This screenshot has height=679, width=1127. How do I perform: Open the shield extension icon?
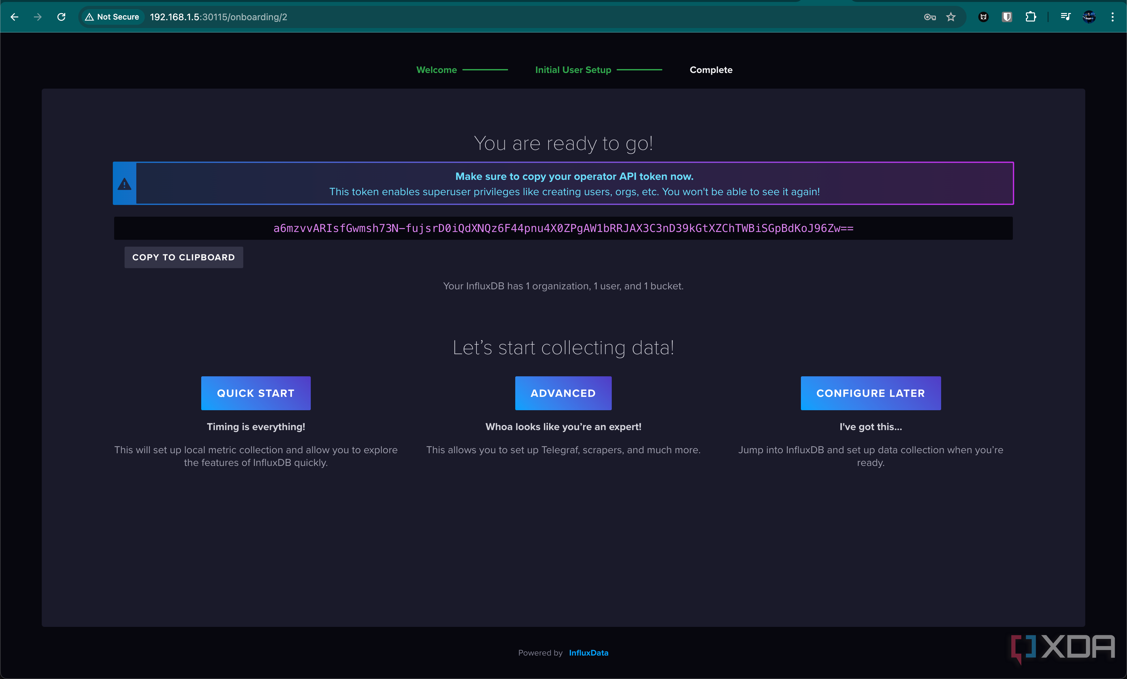1007,17
